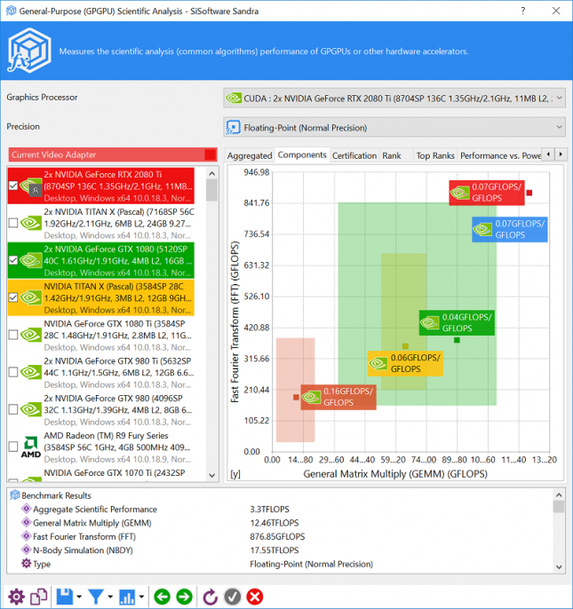This screenshot has height=609, width=573.
Task: Select the Fast Fourier Transform (FFT) result row
Action: (279, 536)
